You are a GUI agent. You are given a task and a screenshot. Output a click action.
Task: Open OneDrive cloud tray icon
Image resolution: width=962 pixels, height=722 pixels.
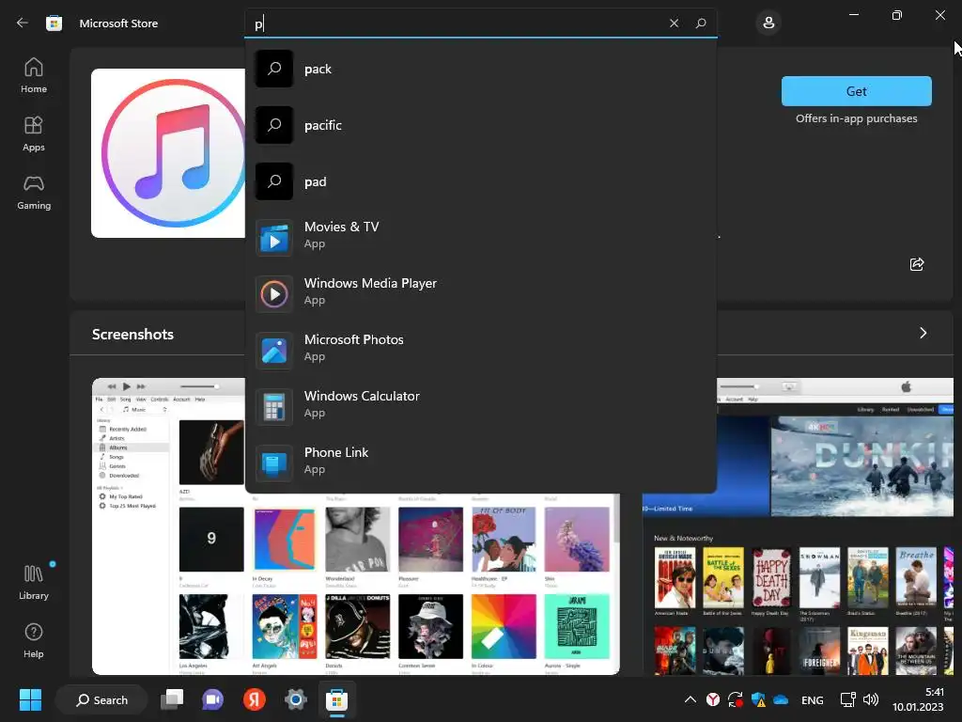pyautogui.click(x=781, y=699)
